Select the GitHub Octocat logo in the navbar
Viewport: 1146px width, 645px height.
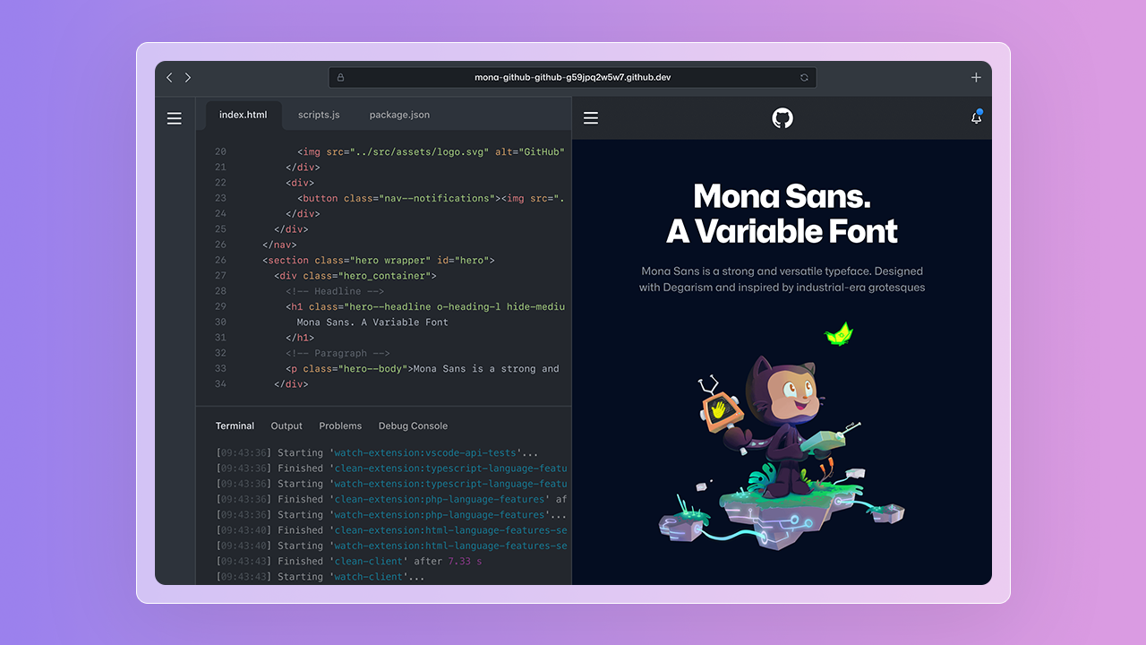[x=782, y=117]
